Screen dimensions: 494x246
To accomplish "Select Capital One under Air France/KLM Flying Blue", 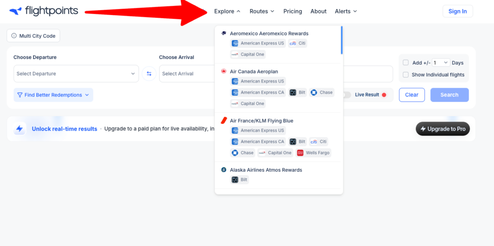I will 275,153.
